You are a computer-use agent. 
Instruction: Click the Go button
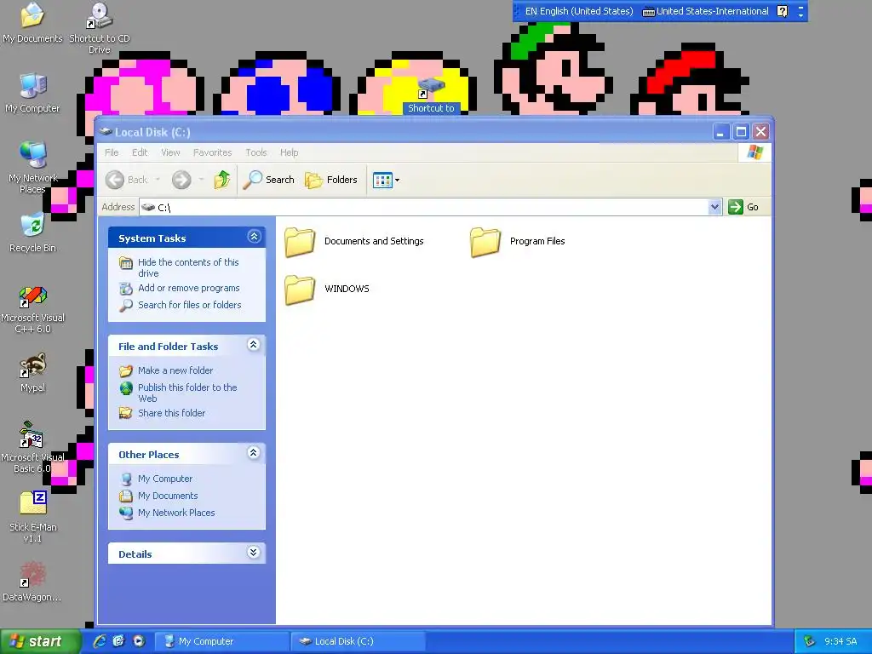(743, 207)
